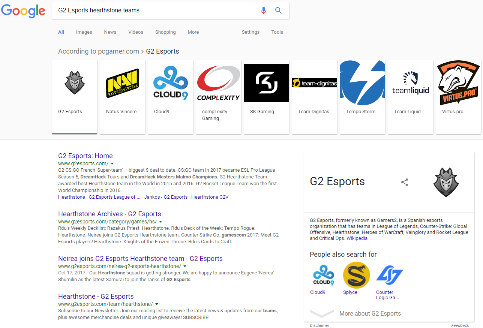The width and height of the screenshot is (483, 328).
Task: Open the Tools menu
Action: coord(277,32)
